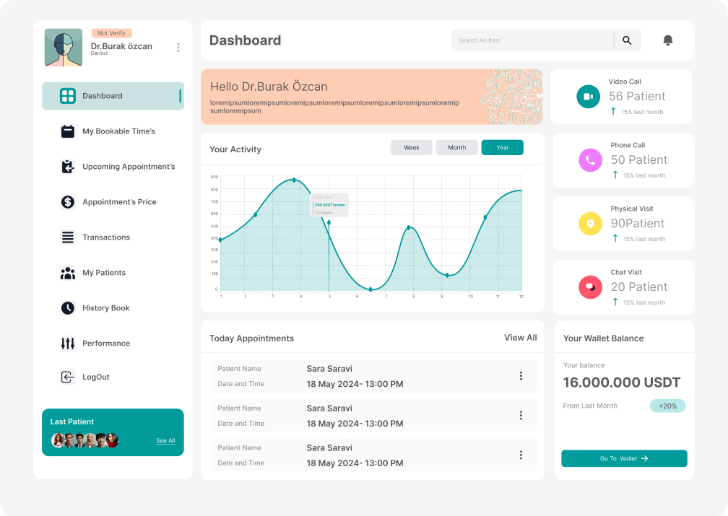The image size is (728, 516).
Task: Go to My Patients page
Action: (x=104, y=273)
